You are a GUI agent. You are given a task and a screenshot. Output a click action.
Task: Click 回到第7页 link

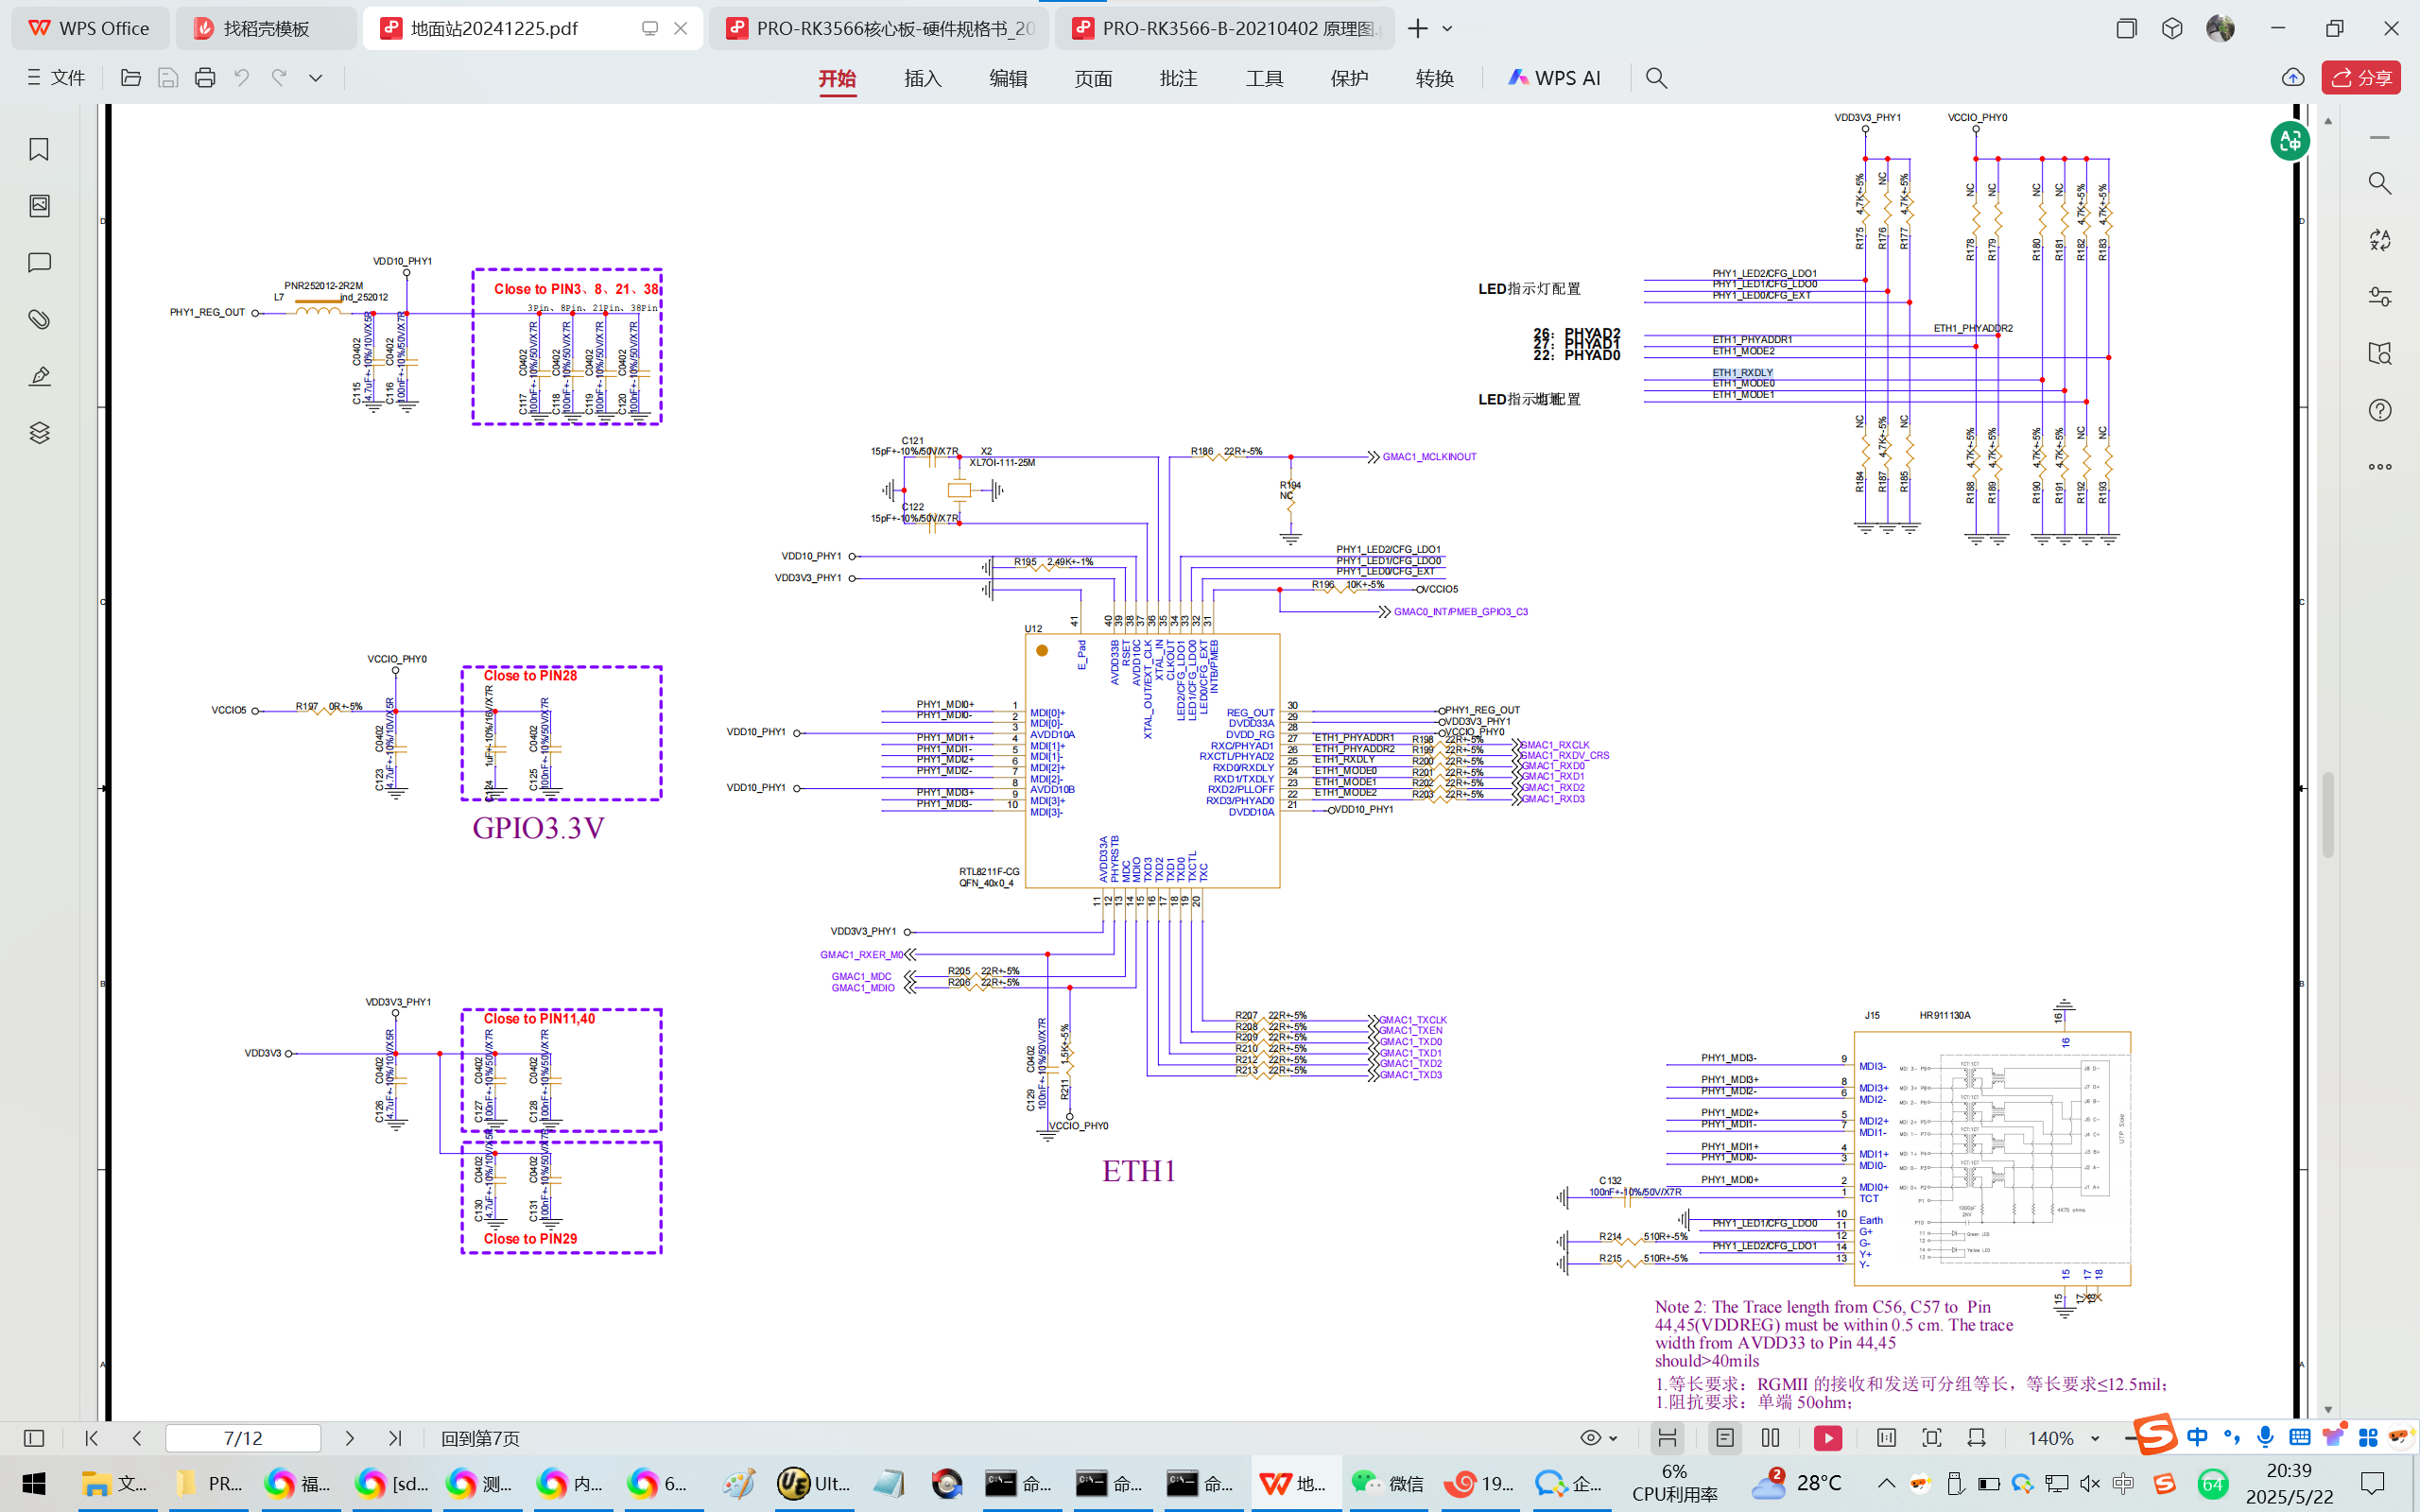click(480, 1438)
